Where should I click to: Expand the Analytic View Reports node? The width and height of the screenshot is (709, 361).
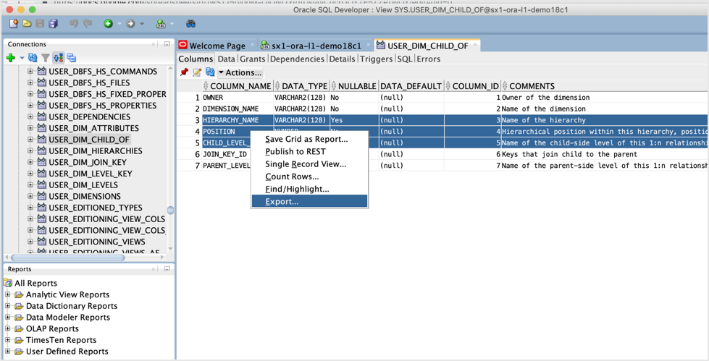click(8, 294)
